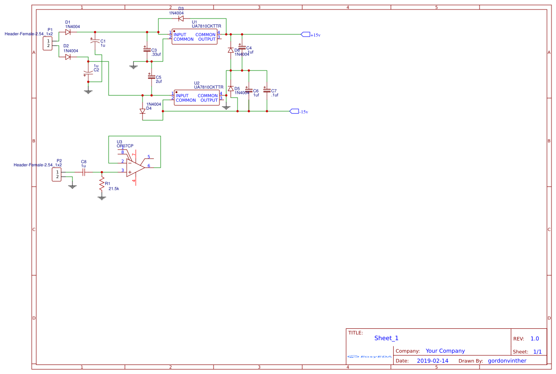This screenshot has height=374, width=556.
Task: Click the Sheet_1 title text
Action: 387,338
